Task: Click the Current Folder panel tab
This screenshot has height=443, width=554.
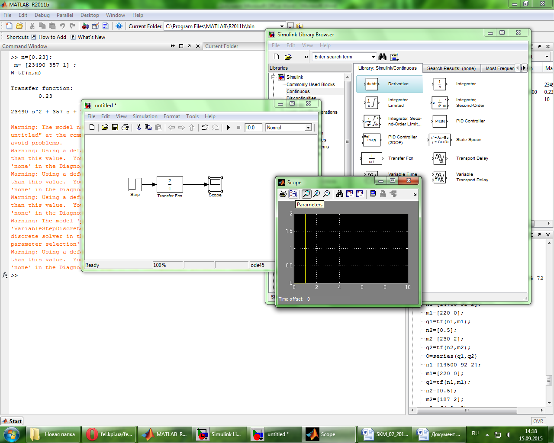Action: [x=222, y=46]
